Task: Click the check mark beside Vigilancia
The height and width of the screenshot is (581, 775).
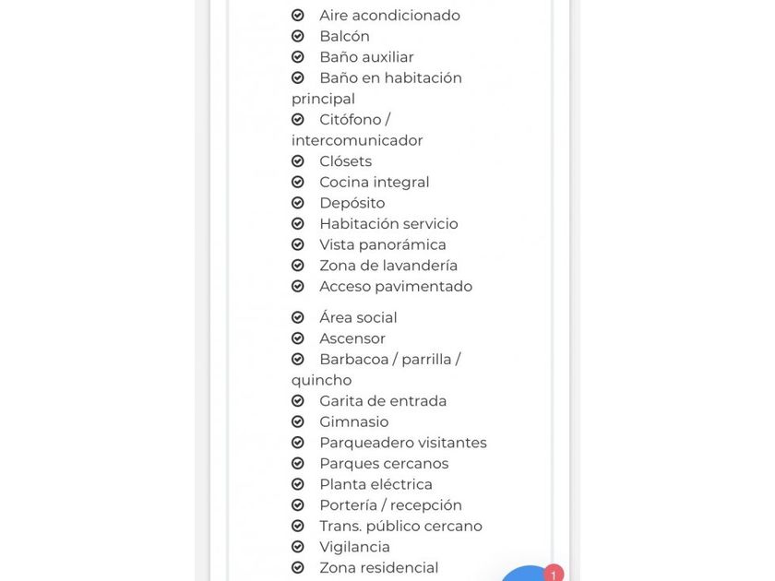Action: (x=298, y=547)
